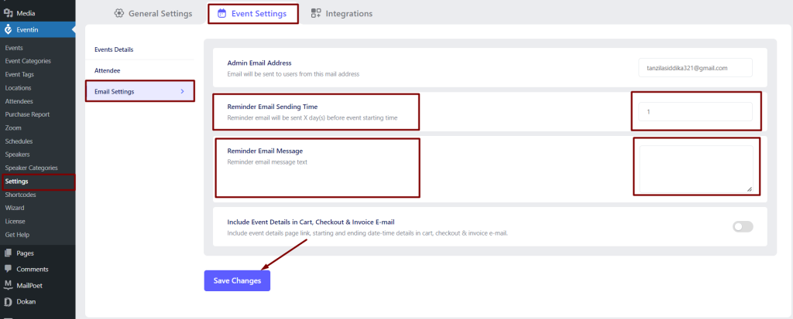Click the Media icon in the sidebar

8,13
